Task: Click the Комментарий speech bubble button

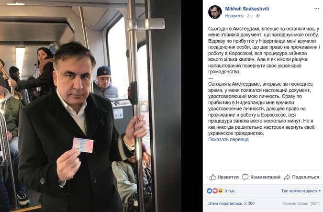Action: click(x=261, y=177)
